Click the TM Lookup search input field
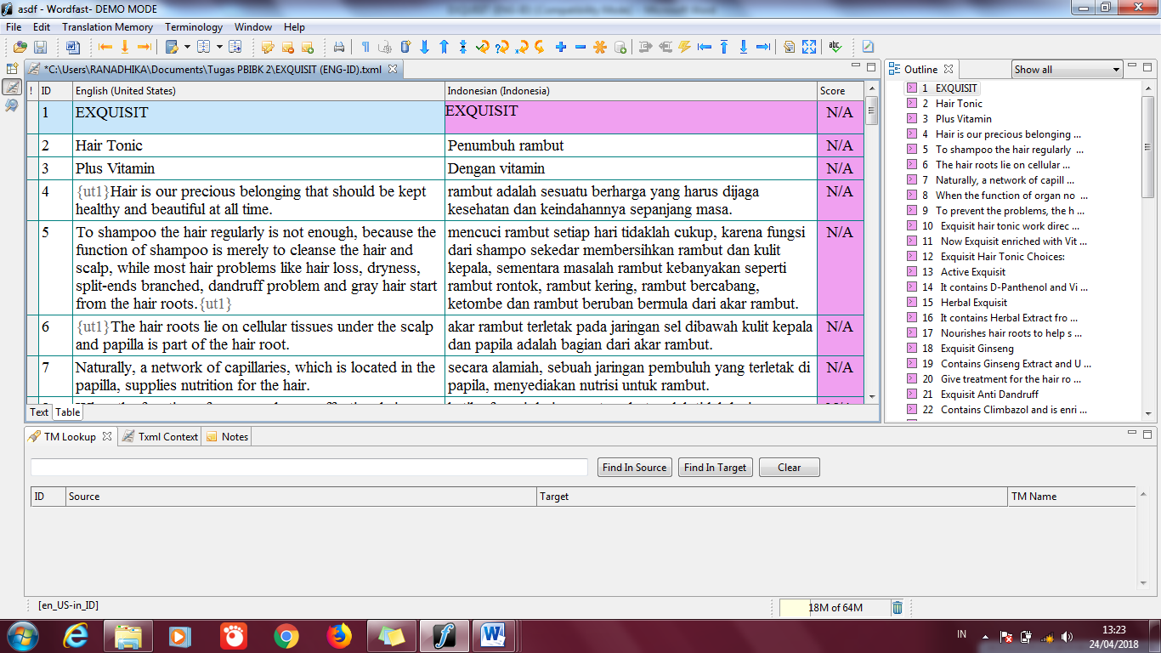This screenshot has width=1161, height=653. (x=309, y=467)
